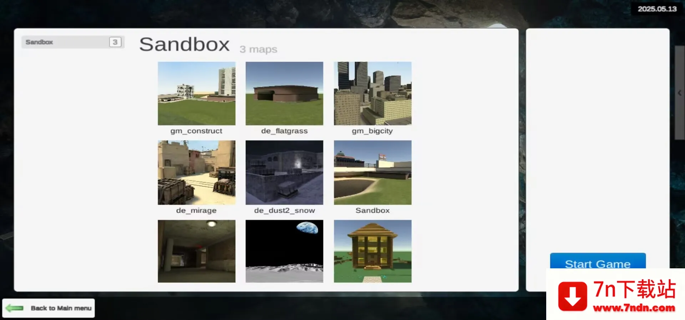Click the gm_construct map name label
The image size is (685, 320).
[x=196, y=131]
